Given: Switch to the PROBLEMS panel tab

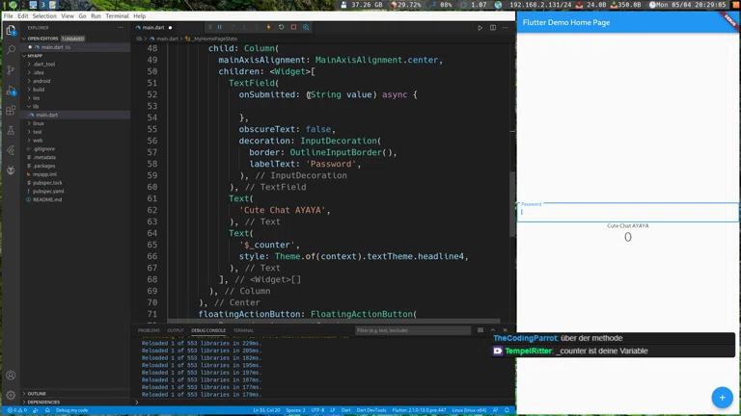Looking at the screenshot, I should (x=149, y=330).
